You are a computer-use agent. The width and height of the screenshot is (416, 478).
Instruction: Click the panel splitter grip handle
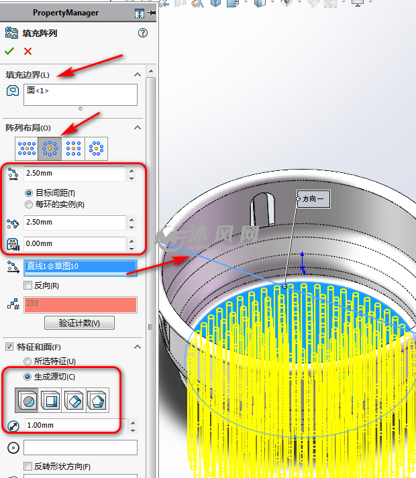point(150,327)
